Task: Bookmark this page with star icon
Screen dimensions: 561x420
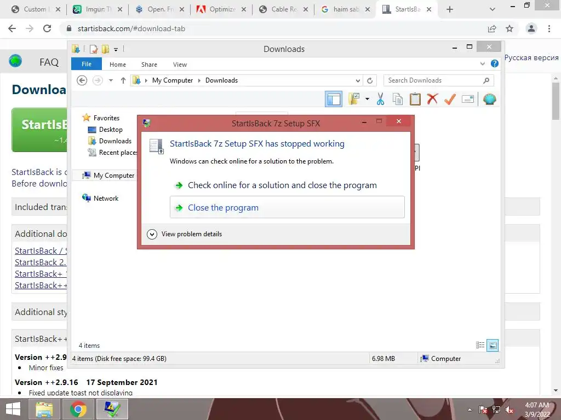Action: pyautogui.click(x=510, y=28)
